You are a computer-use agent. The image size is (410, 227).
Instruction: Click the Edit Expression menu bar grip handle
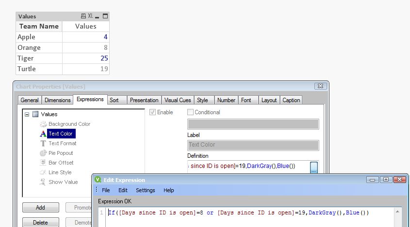pos(97,190)
